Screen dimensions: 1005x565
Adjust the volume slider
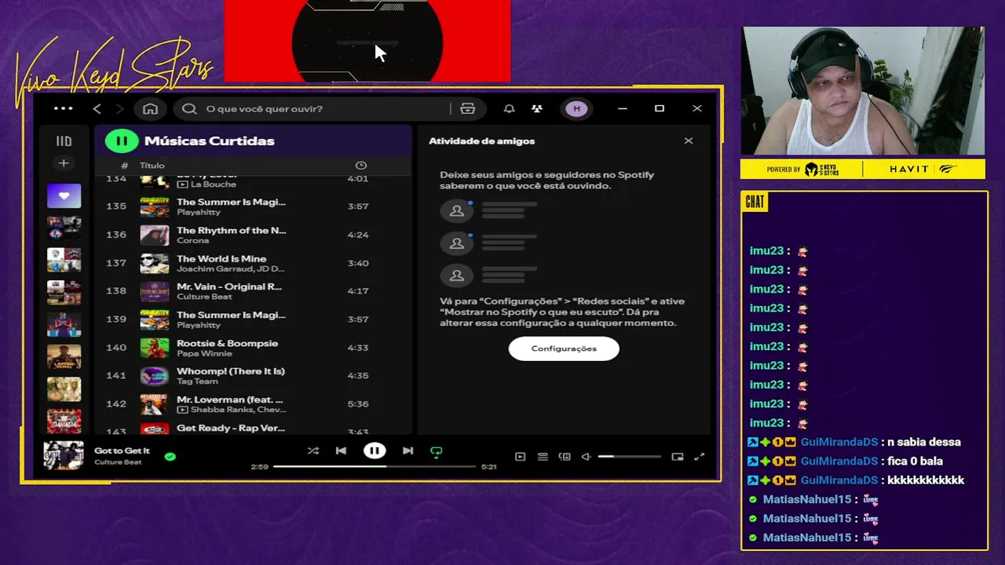[629, 457]
